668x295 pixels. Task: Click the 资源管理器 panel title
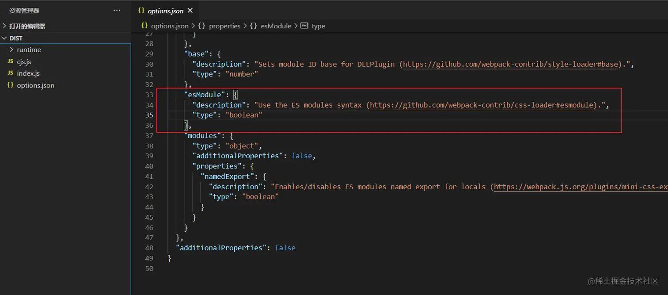pos(24,11)
